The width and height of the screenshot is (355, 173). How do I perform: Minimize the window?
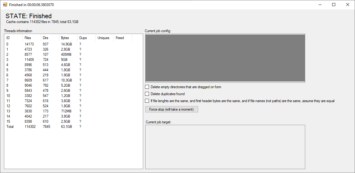coord(320,5)
